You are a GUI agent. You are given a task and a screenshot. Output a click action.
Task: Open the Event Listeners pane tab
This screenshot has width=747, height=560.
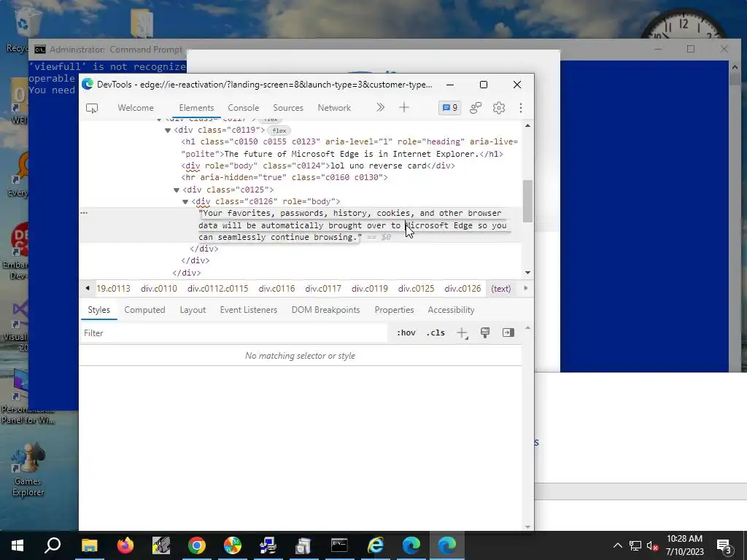coord(249,310)
